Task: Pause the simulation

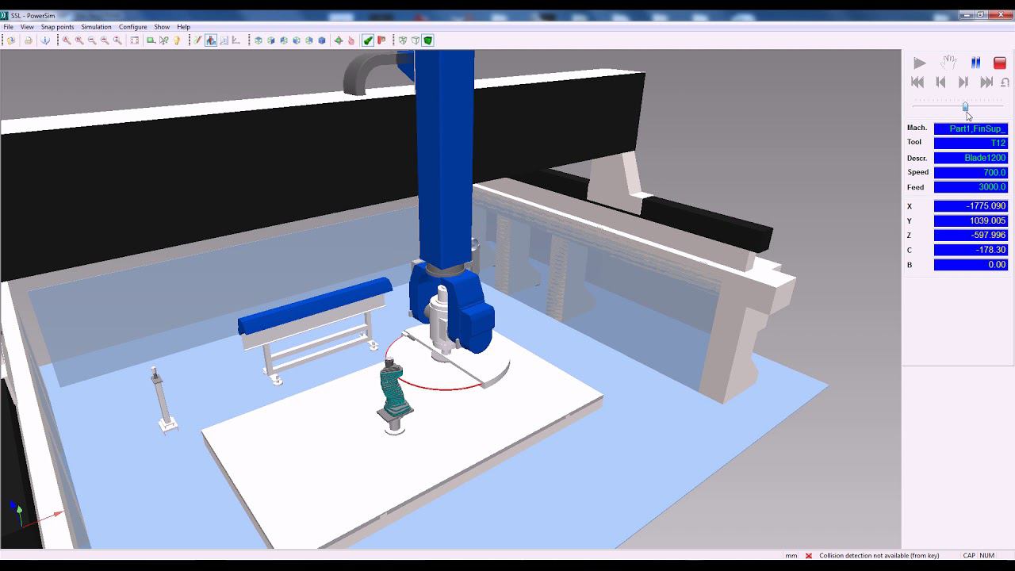Action: click(976, 63)
